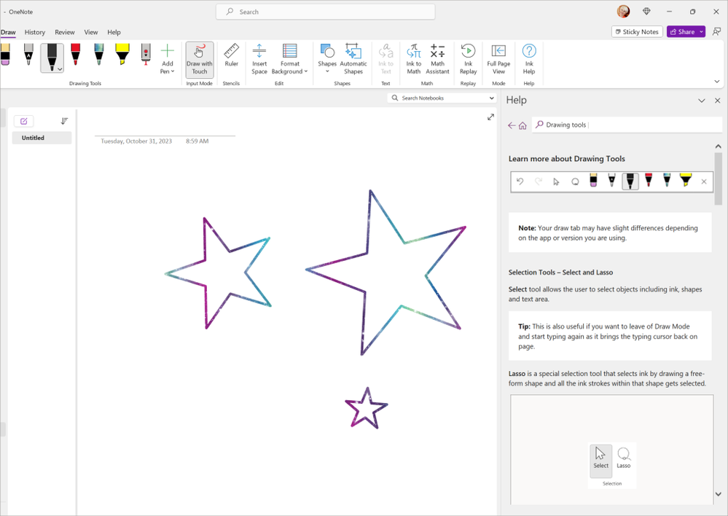Click the small drawn star

367,408
